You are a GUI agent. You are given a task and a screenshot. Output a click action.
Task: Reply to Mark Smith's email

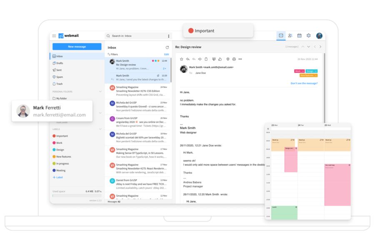coord(187,59)
